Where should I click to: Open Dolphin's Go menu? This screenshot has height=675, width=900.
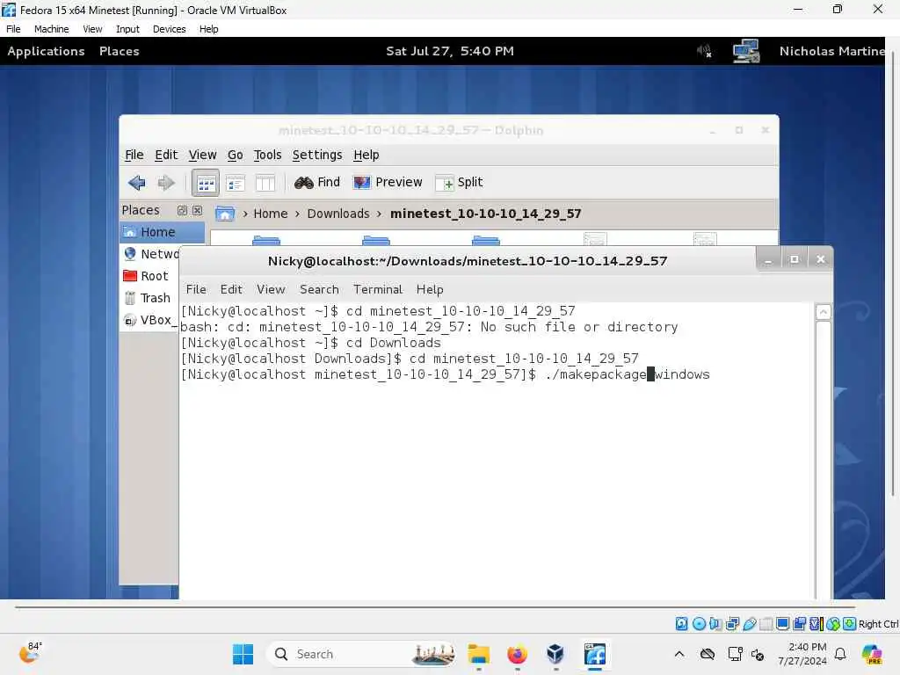[x=235, y=155]
